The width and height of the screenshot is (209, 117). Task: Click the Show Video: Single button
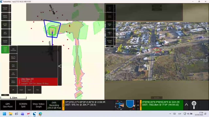(x=39, y=105)
